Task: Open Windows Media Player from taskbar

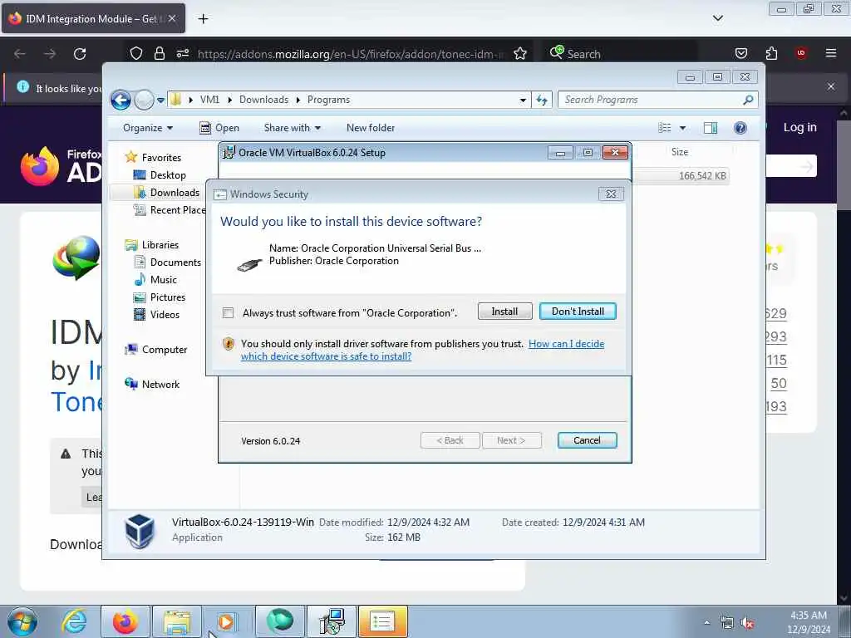Action: (x=227, y=621)
